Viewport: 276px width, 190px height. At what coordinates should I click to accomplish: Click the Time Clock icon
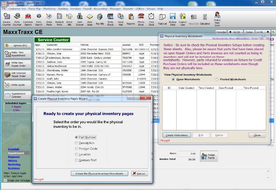click(151, 19)
